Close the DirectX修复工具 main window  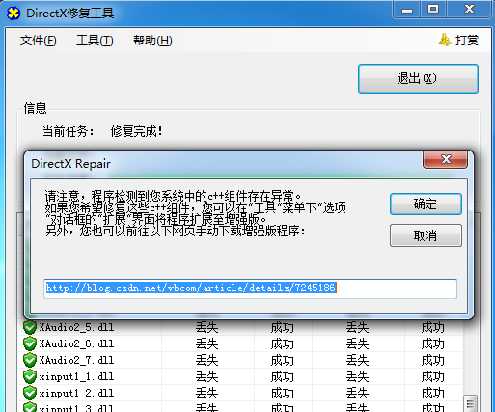tap(469, 10)
